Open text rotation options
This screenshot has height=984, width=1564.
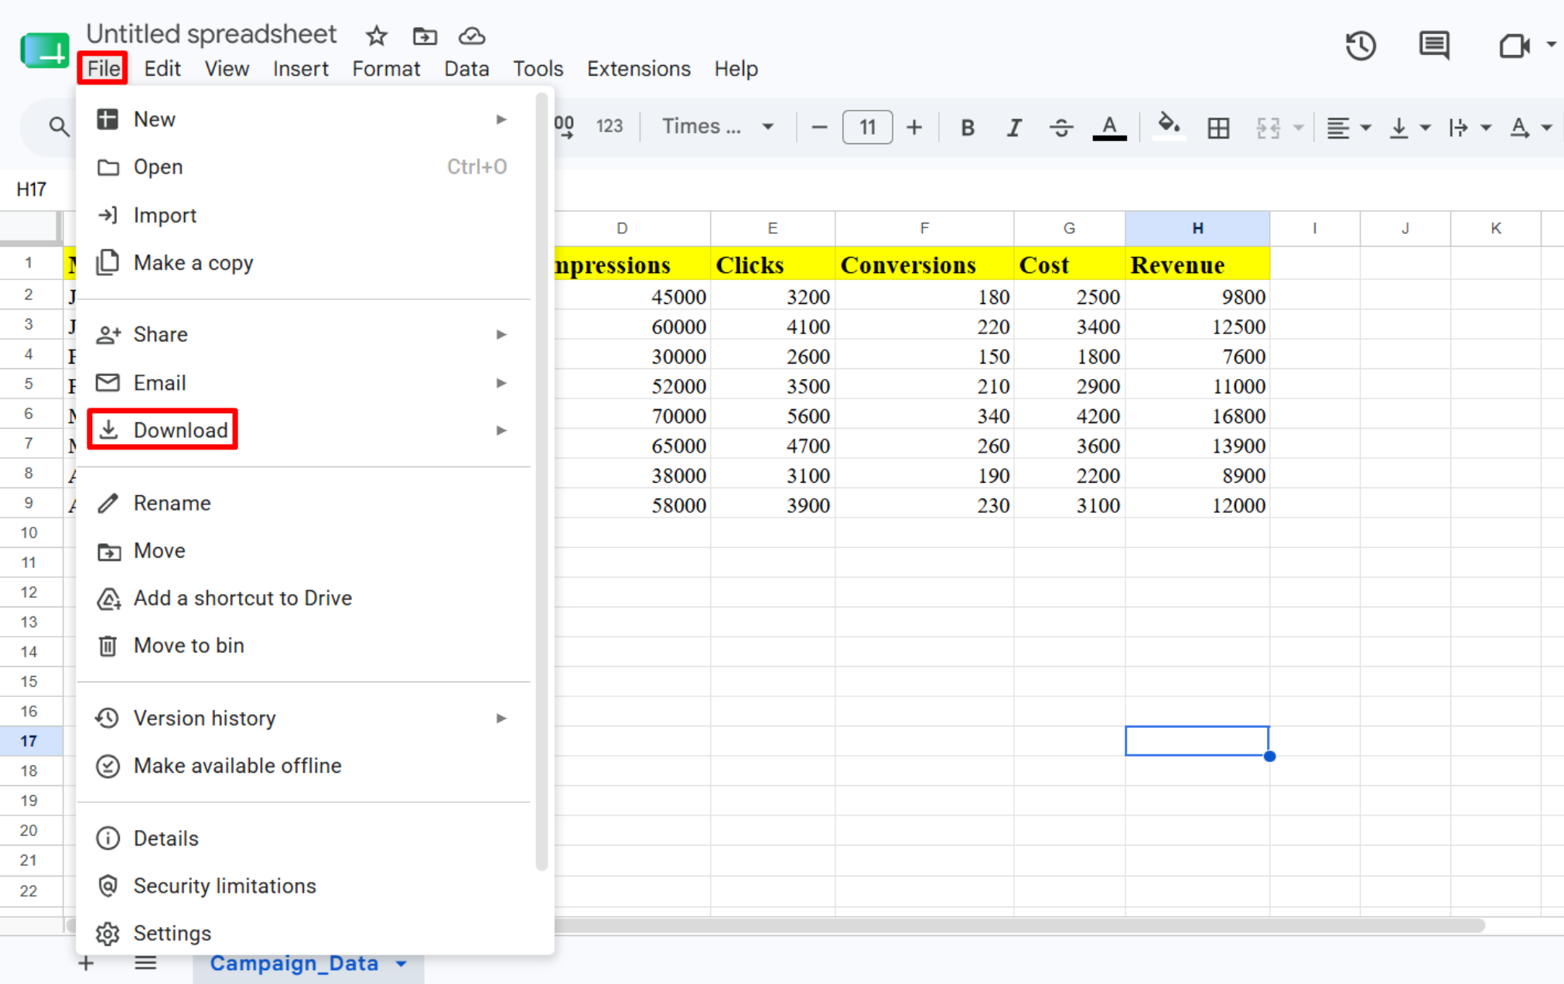pos(1531,127)
